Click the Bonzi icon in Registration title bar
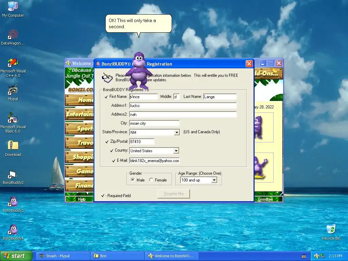The image size is (348, 261). 98,64
